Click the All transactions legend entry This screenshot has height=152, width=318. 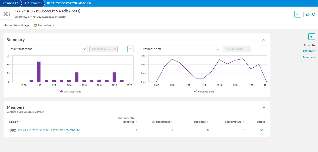(70, 91)
